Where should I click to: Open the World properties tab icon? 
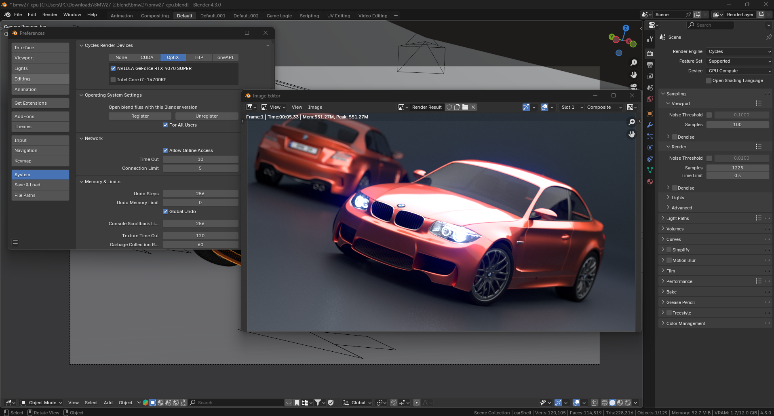point(650,99)
